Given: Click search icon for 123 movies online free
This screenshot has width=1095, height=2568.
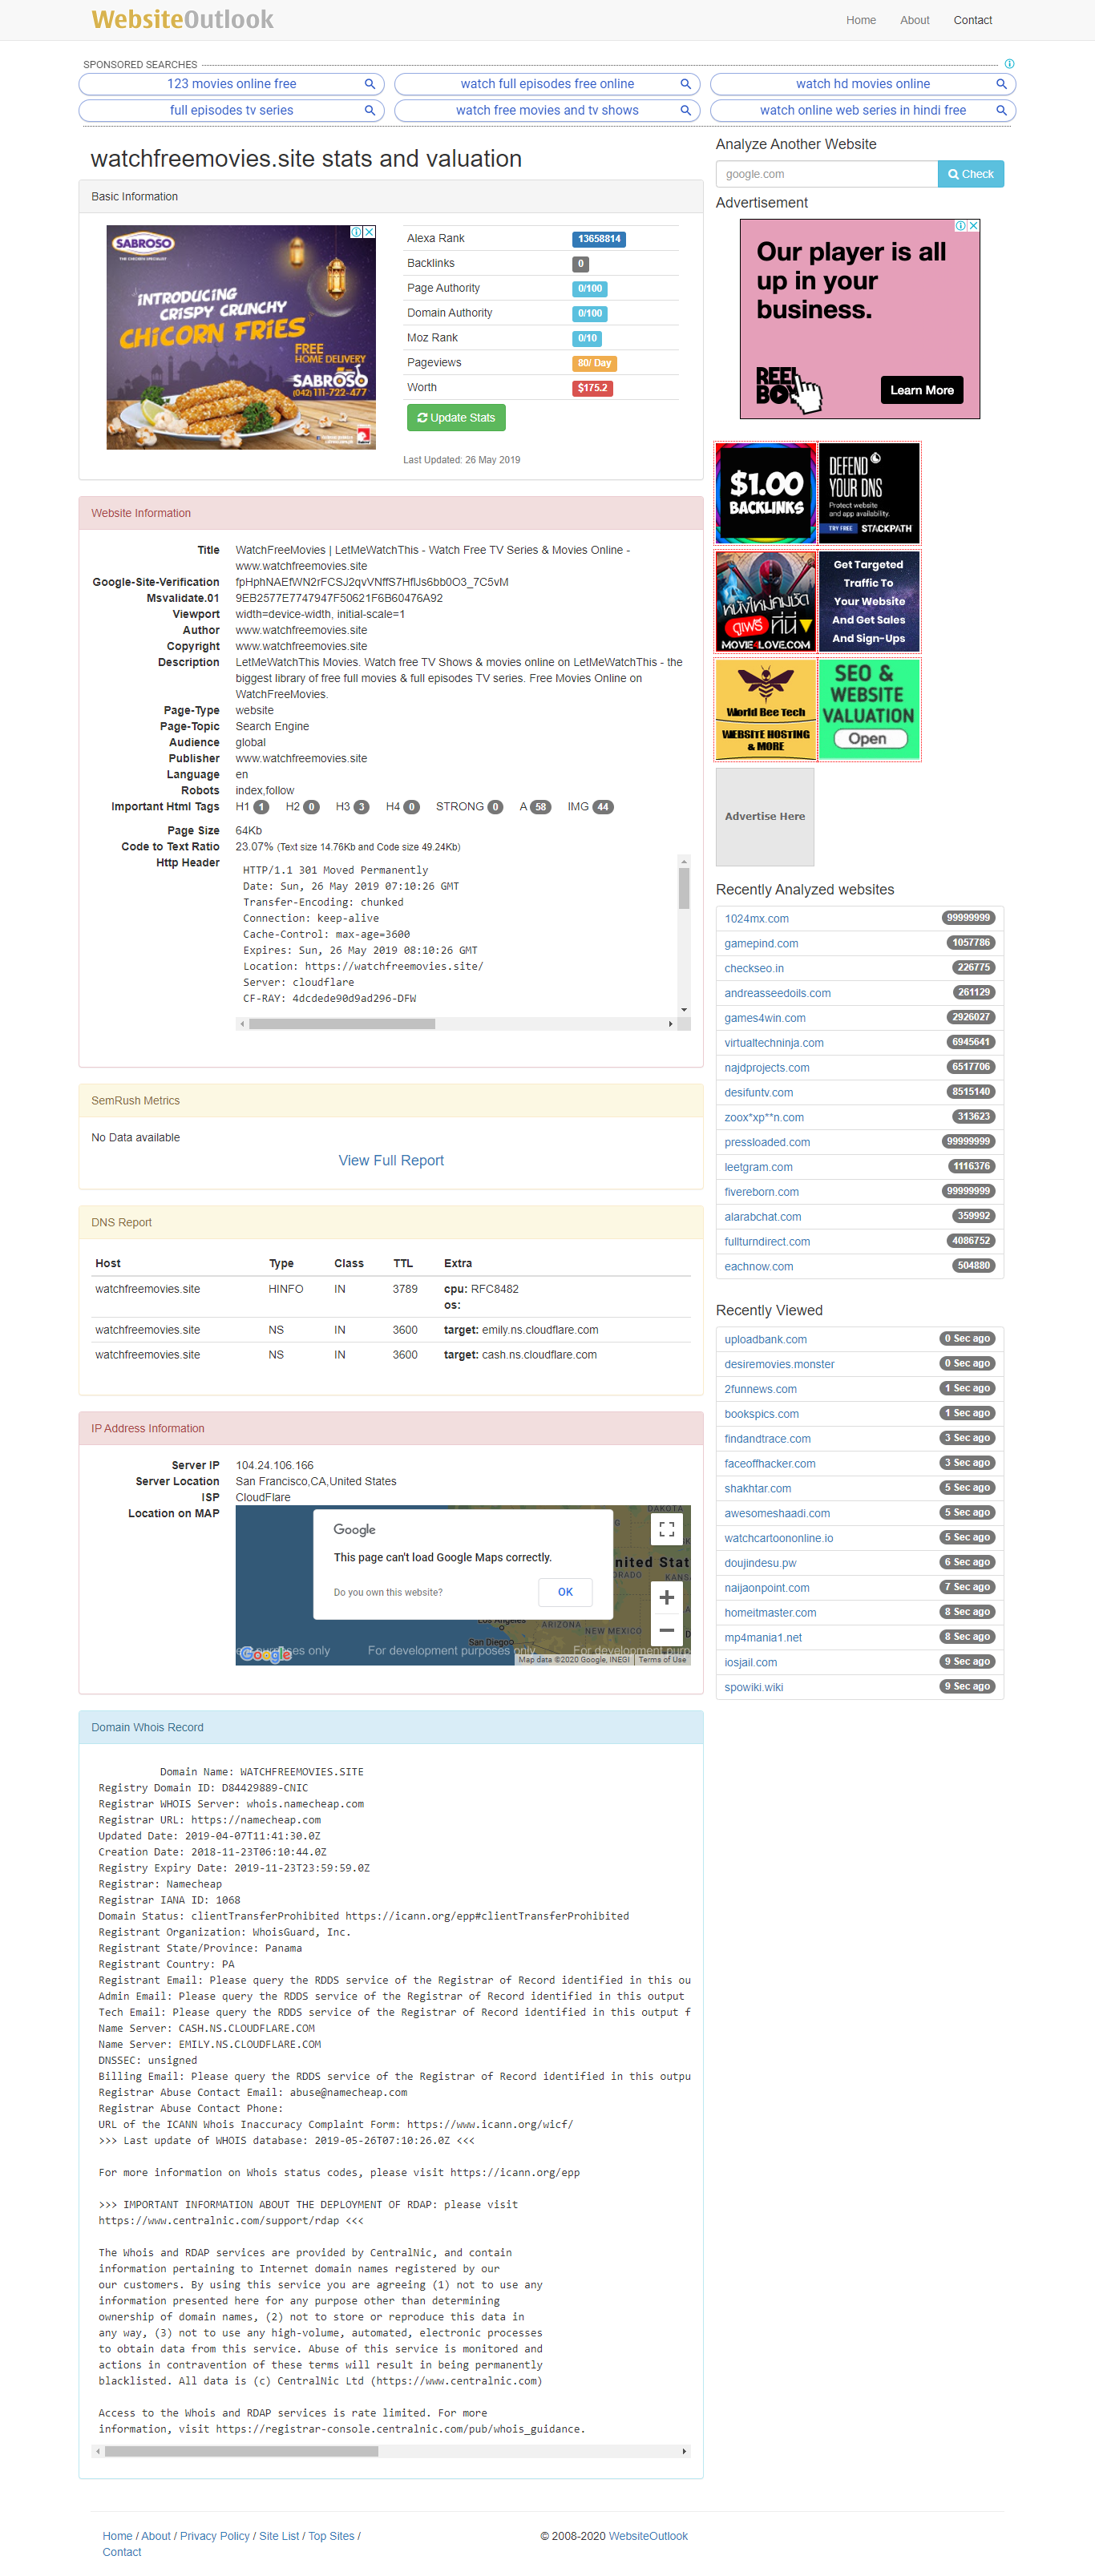Looking at the screenshot, I should (x=369, y=83).
